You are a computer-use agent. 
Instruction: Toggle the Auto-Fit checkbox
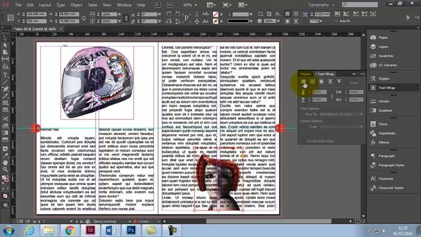pos(336,21)
